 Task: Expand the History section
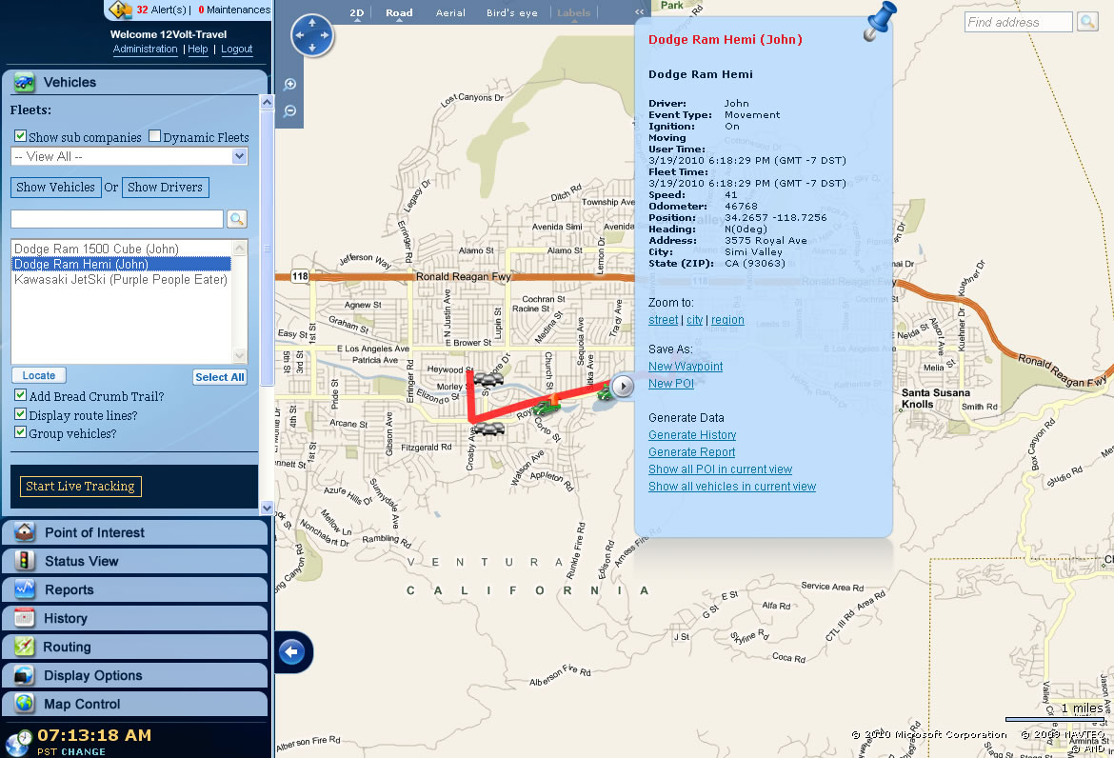134,617
